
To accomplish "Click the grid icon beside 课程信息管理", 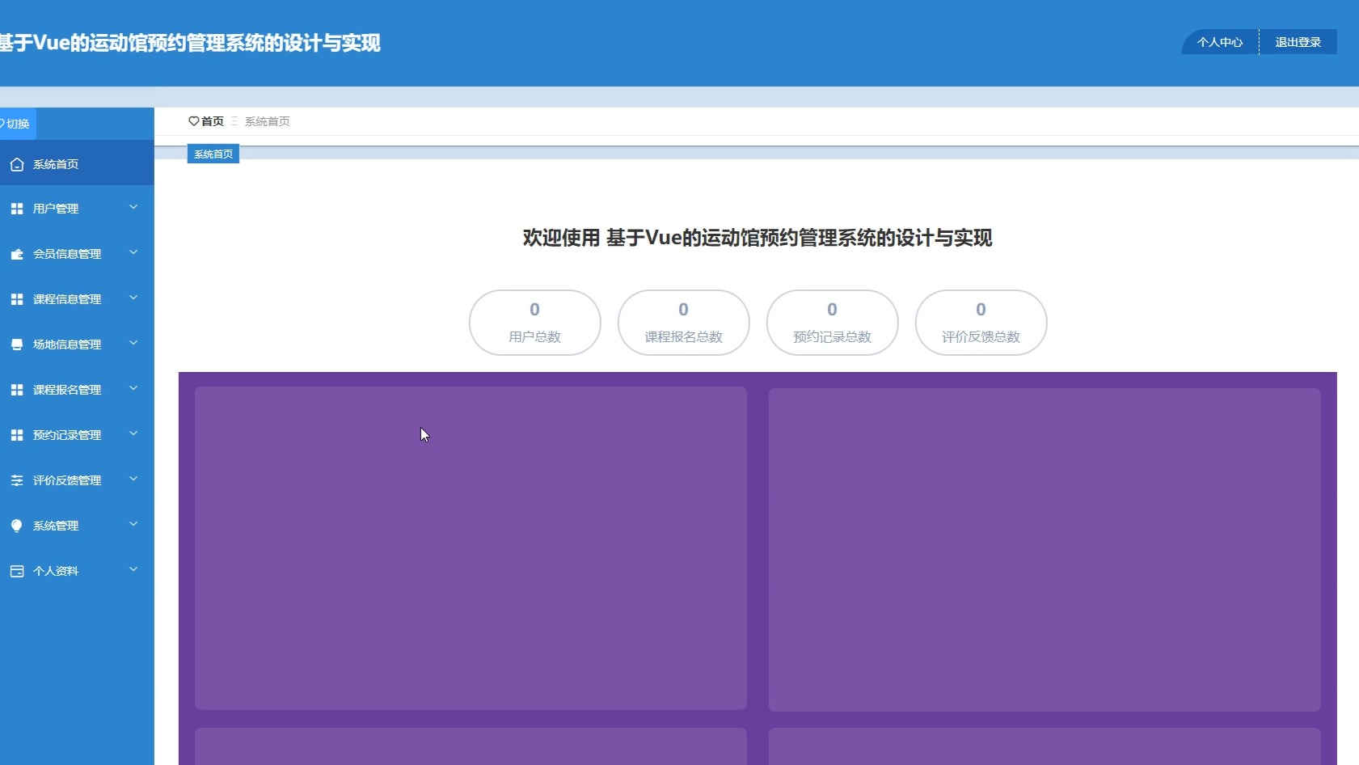I will tap(17, 299).
